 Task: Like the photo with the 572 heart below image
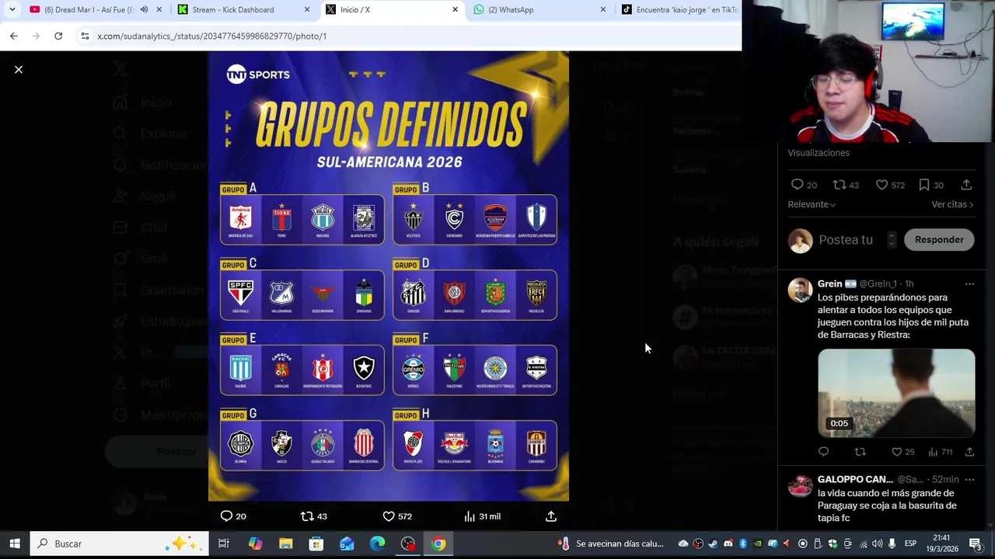[397, 516]
